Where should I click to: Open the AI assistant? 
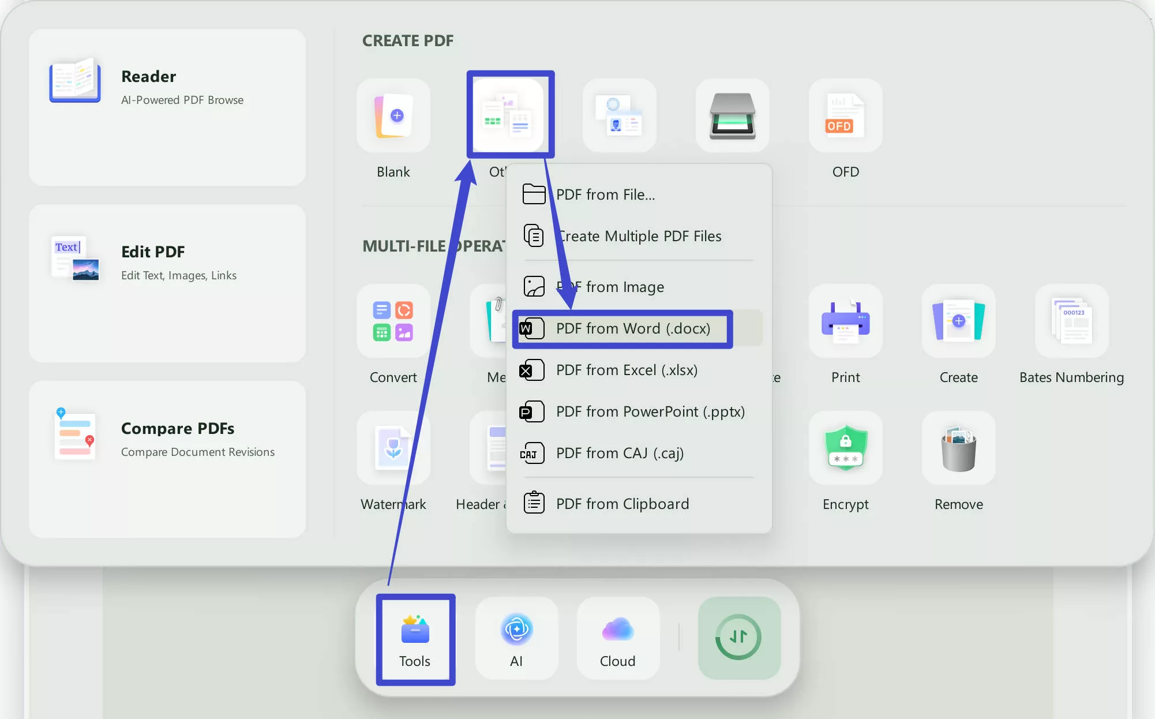click(516, 638)
